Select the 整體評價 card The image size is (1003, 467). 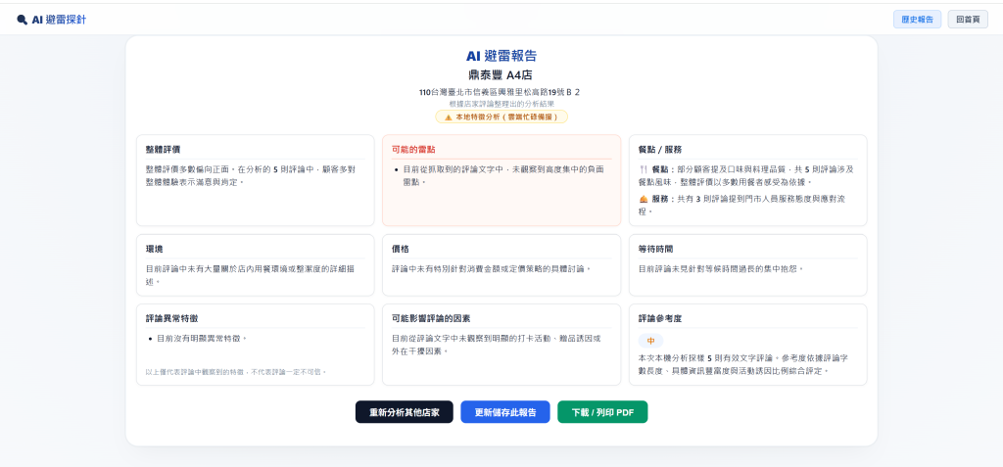(x=256, y=180)
